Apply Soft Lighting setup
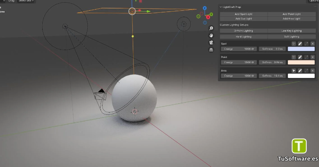 [291, 37]
